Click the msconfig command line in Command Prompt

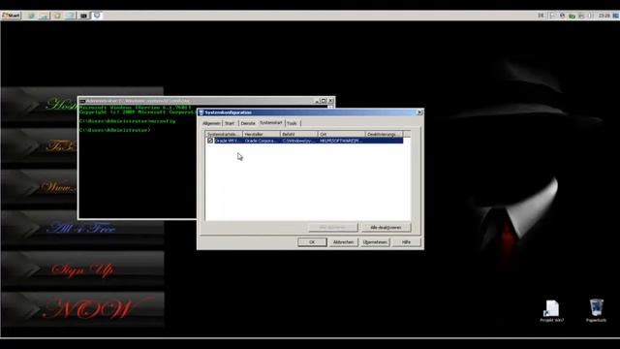click(127, 121)
